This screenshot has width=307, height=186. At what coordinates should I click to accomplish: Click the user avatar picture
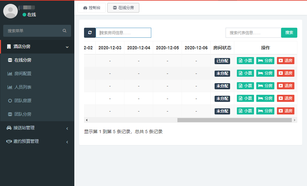pyautogui.click(x=10, y=11)
